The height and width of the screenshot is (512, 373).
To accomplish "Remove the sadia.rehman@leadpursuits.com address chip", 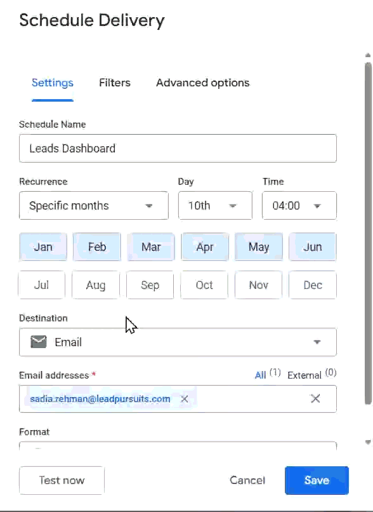I will 185,399.
